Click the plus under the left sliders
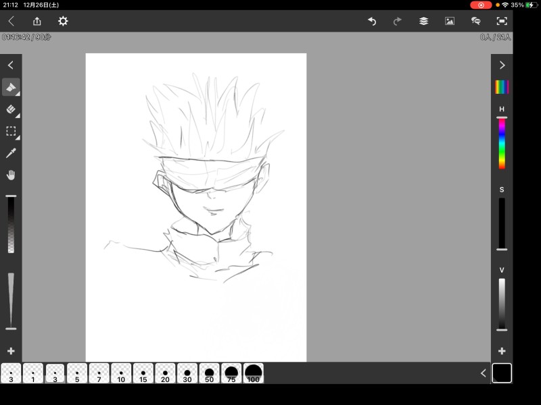Screen dimensions: 541x405 [11, 351]
